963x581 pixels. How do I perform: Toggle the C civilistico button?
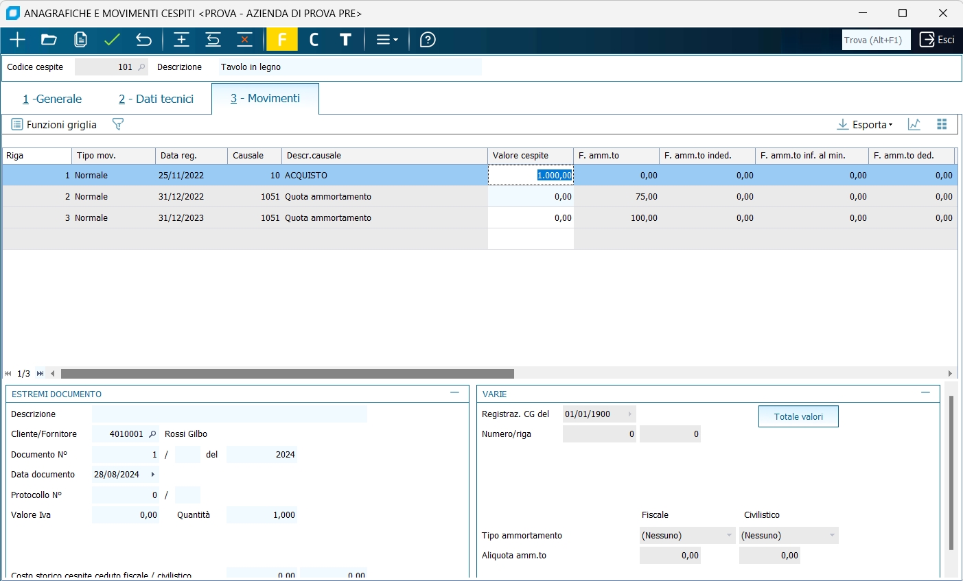(x=314, y=40)
